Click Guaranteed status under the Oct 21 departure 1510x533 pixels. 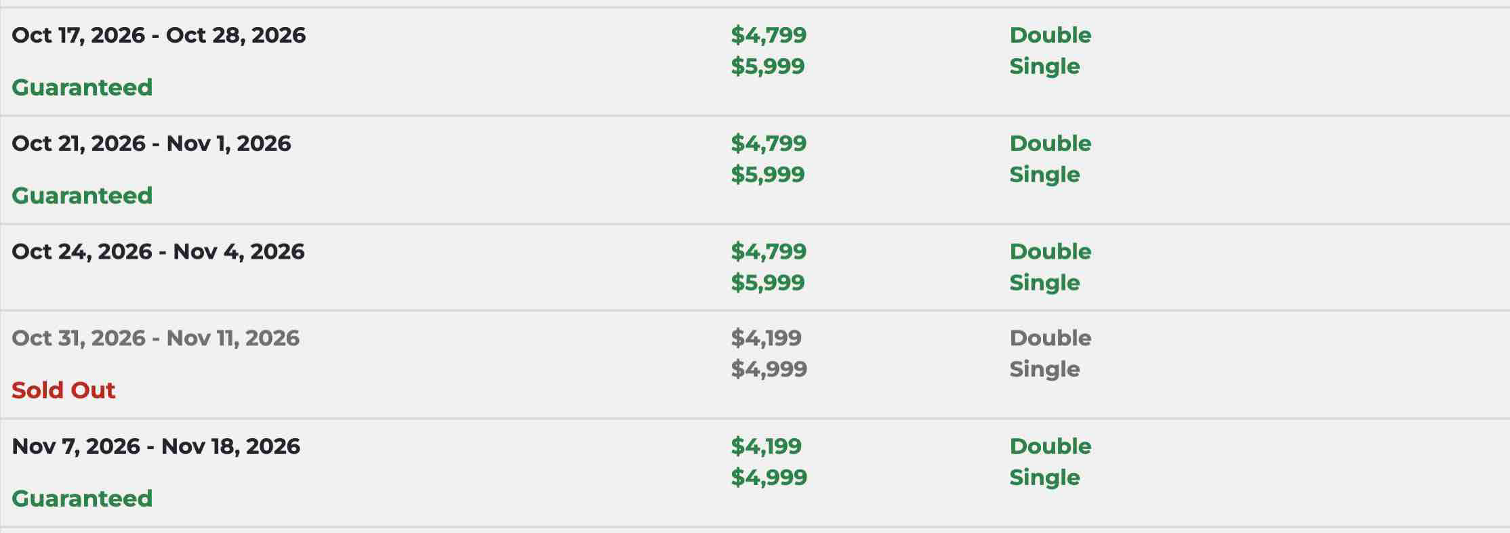click(82, 196)
